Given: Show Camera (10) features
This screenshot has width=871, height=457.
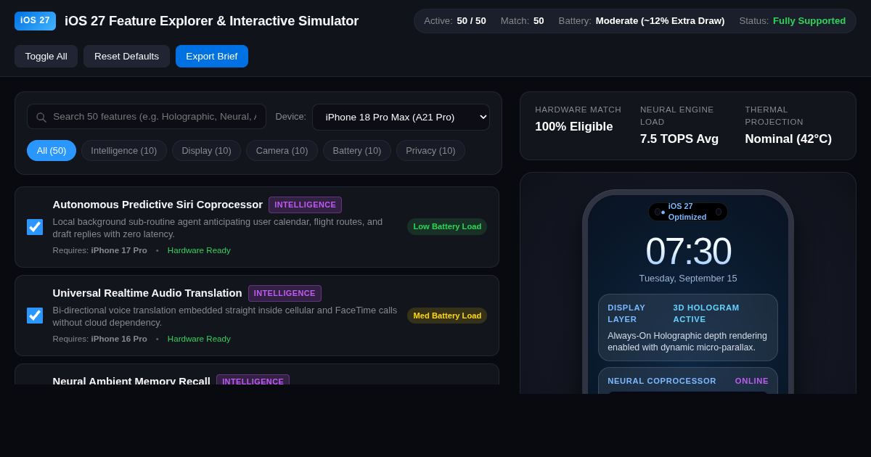Looking at the screenshot, I should coord(282,150).
